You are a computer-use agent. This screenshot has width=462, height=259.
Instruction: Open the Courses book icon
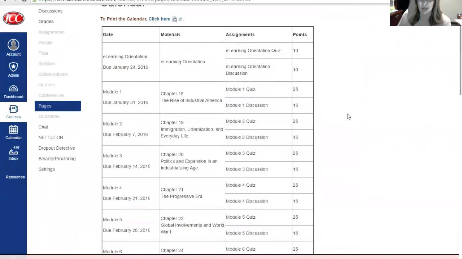click(13, 109)
